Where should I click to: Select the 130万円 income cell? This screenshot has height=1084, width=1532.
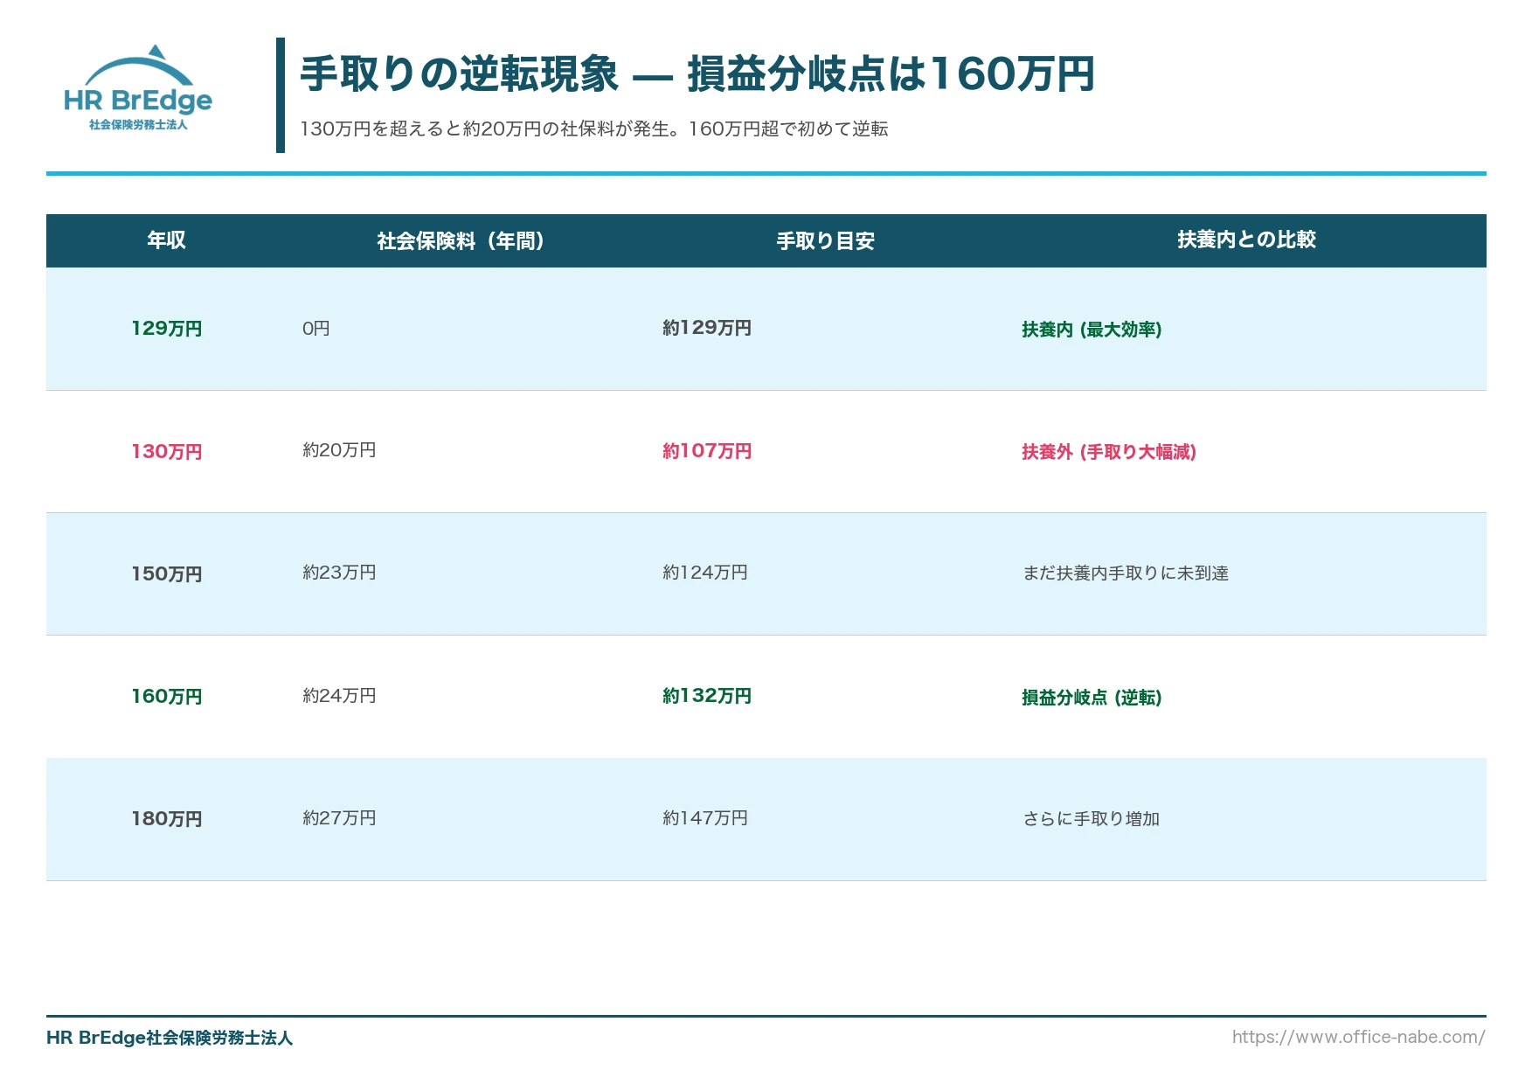[x=167, y=452]
